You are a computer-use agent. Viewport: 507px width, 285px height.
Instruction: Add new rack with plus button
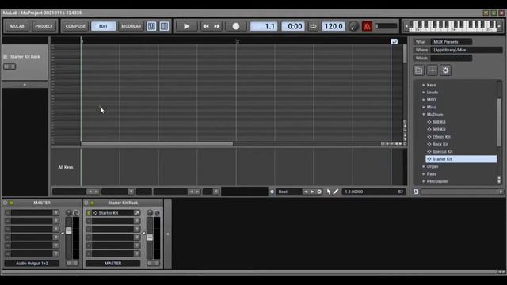pos(167,234)
